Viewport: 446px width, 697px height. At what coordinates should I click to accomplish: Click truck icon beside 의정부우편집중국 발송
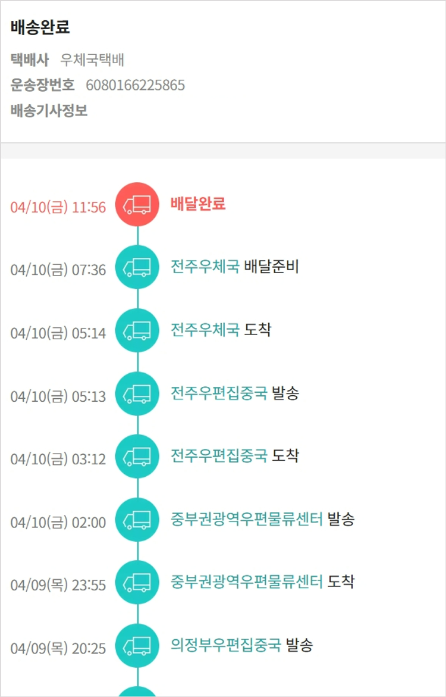tap(137, 646)
